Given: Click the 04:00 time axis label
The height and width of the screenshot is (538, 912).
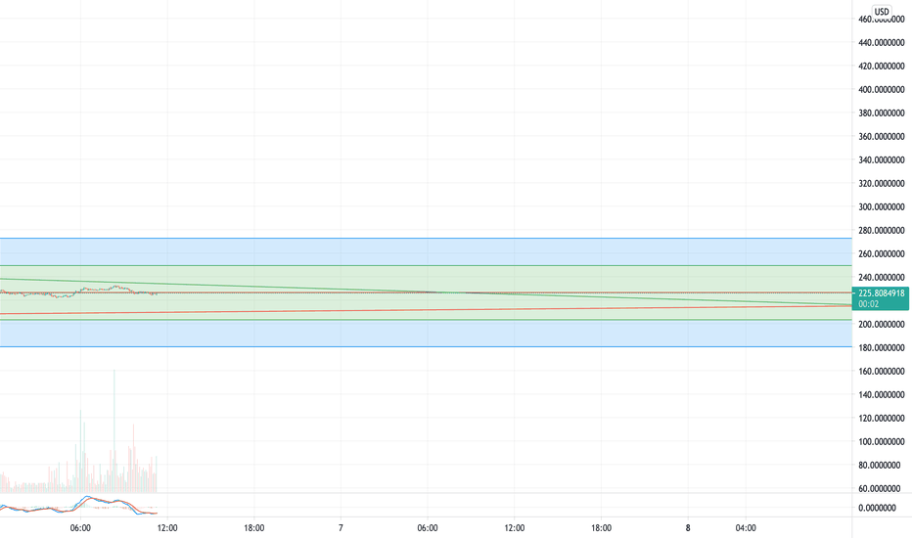Looking at the screenshot, I should (x=746, y=528).
